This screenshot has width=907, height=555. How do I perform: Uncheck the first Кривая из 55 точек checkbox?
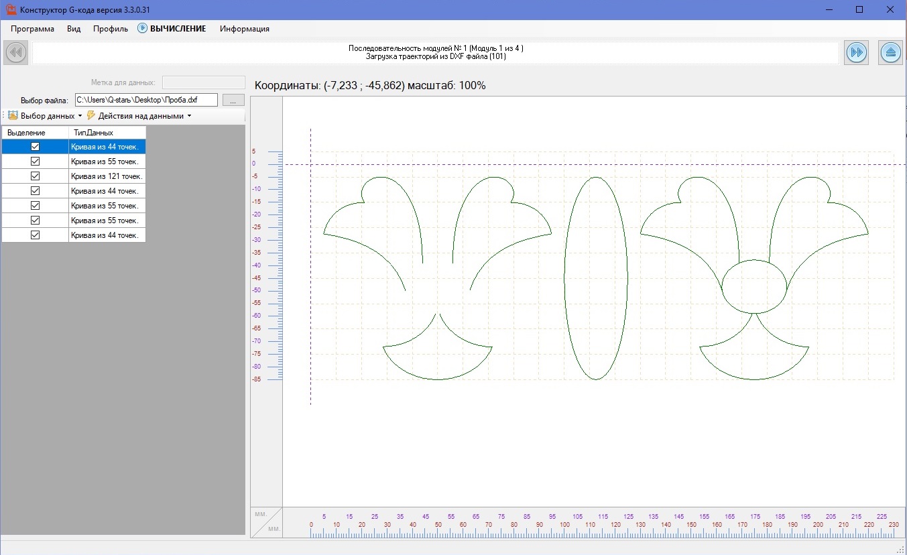36,161
